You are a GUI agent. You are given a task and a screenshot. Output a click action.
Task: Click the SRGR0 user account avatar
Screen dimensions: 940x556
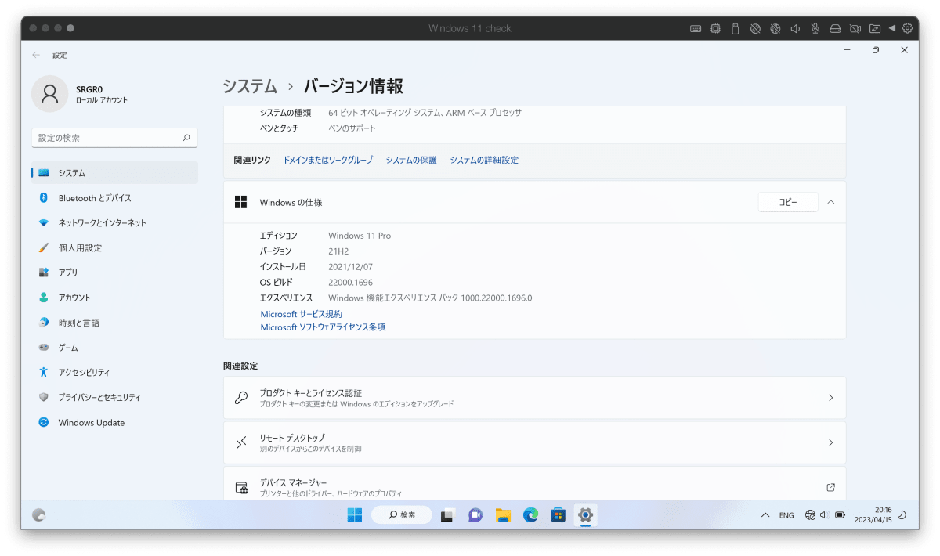coord(49,94)
